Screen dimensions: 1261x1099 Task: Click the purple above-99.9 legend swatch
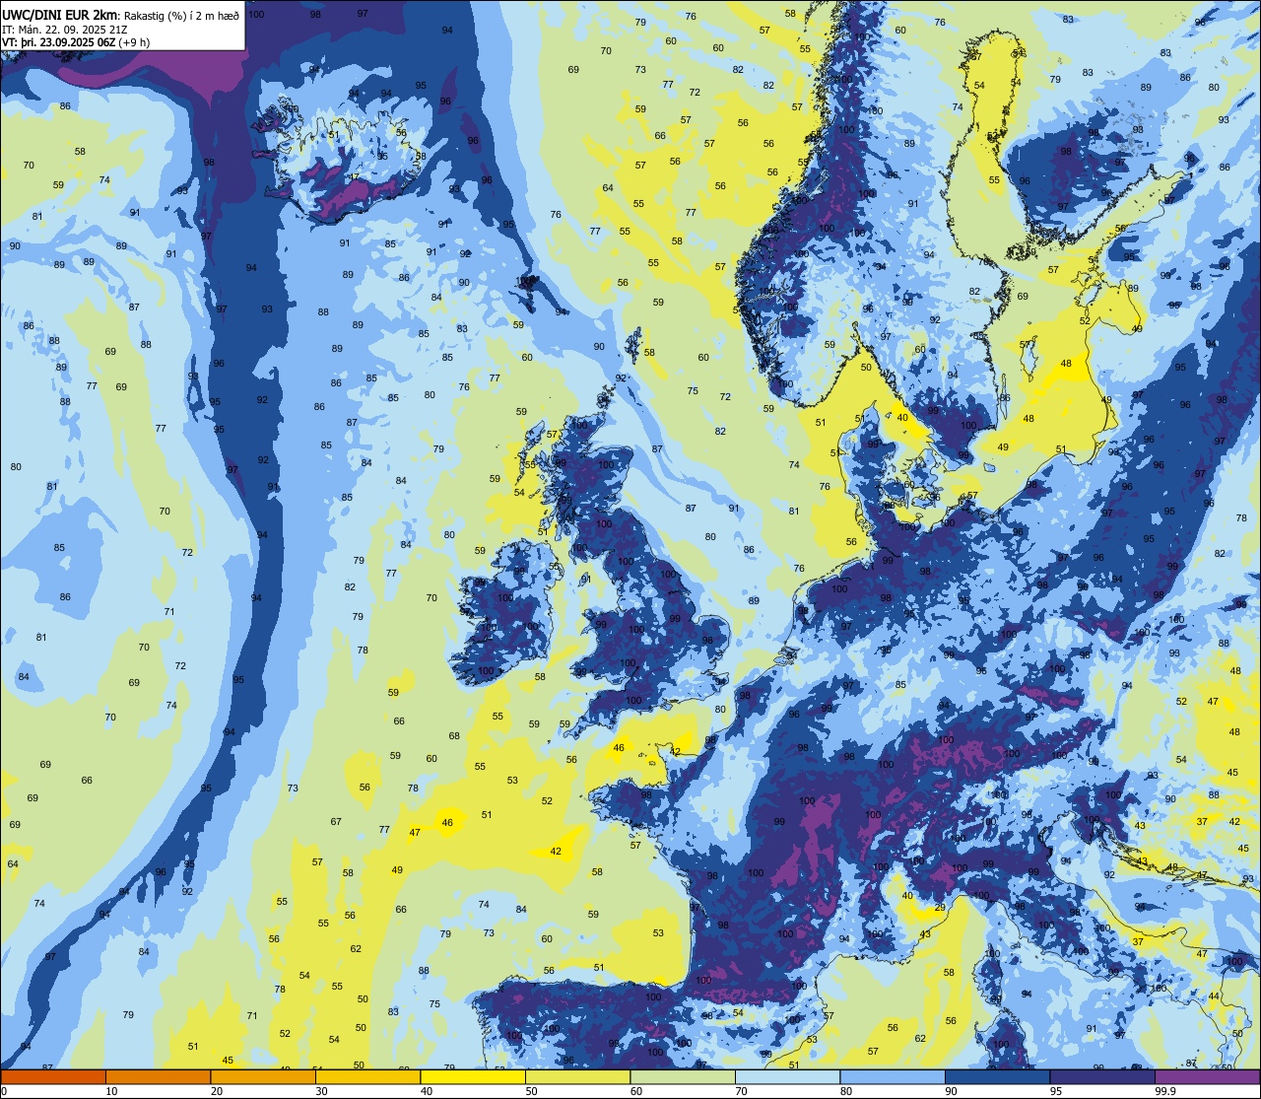(1208, 1076)
